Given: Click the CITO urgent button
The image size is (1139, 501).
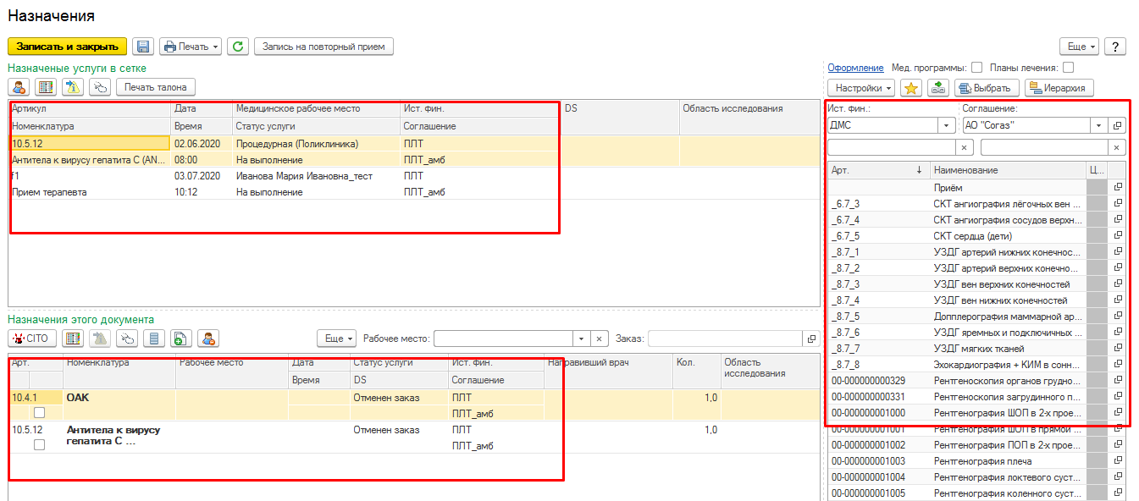Looking at the screenshot, I should point(32,339).
